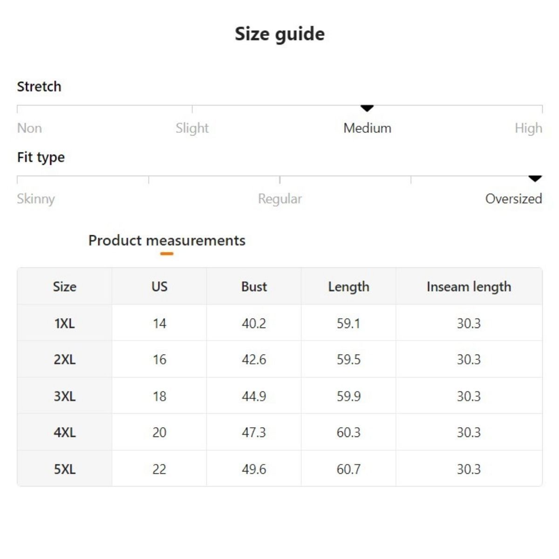Select the 3XL size row label

(x=65, y=396)
